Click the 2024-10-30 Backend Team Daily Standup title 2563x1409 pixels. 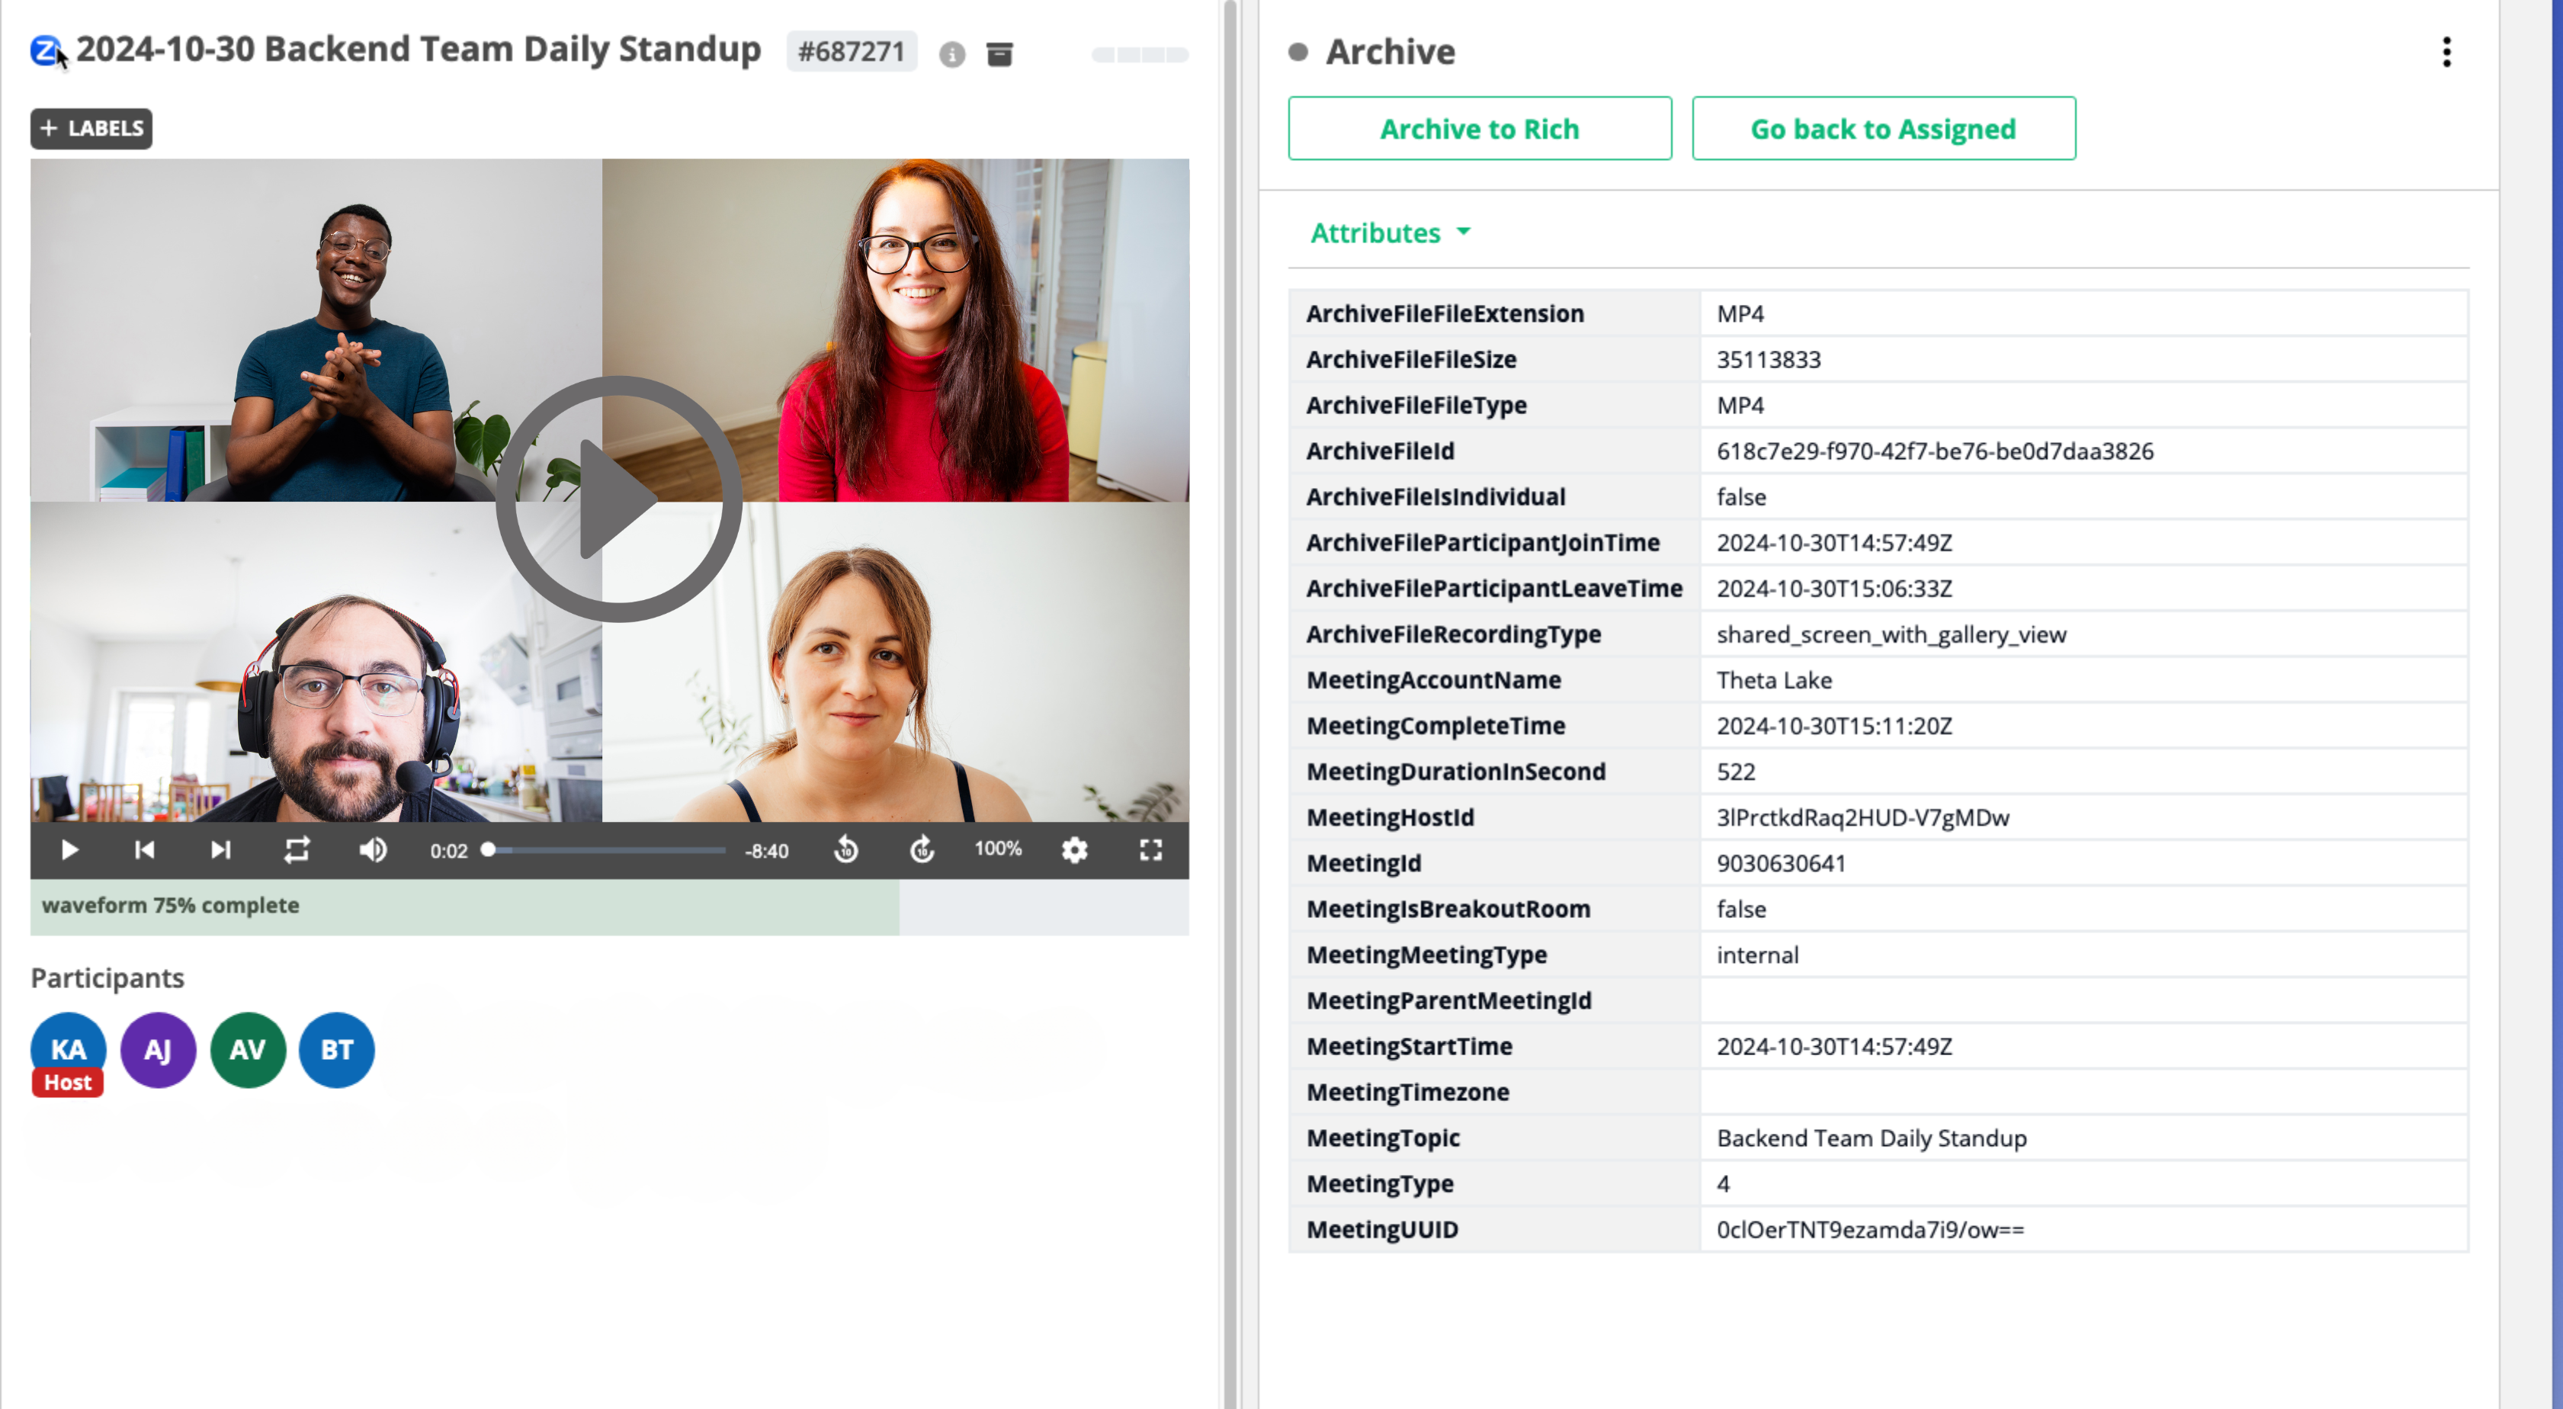pos(419,49)
